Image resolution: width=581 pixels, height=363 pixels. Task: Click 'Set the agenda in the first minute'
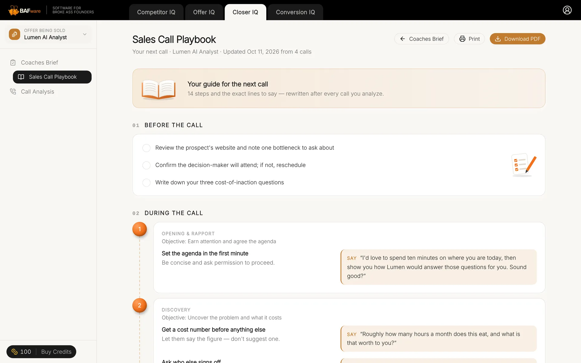205,253
